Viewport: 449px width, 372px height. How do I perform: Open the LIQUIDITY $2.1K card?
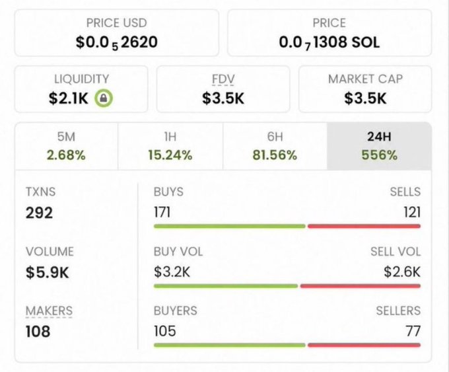(81, 89)
